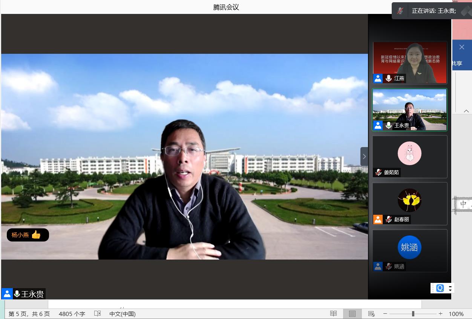This screenshot has height=319, width=472.
Task: Click the orange host icon for 赵春丽
Action: (378, 219)
